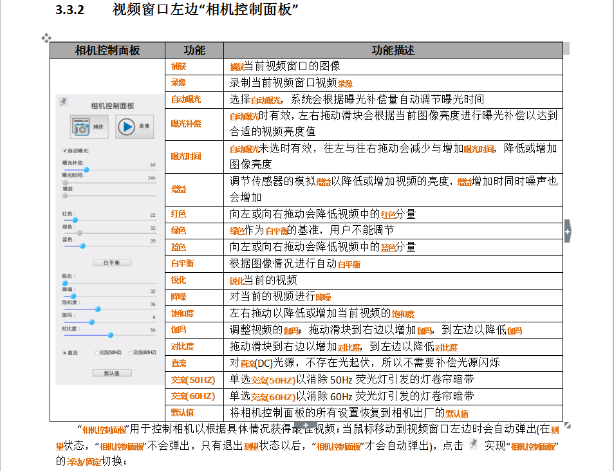Image resolution: width=614 pixels, height=471 pixels.
Task: Click the "伽码" function cell
Action: pyautogui.click(x=194, y=330)
